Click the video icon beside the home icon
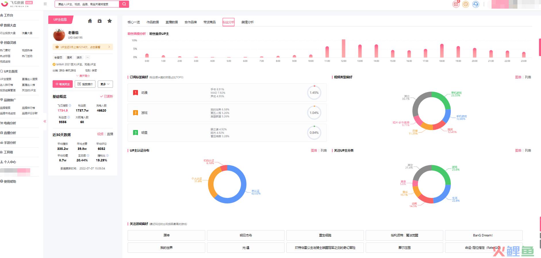The height and width of the screenshot is (258, 541). pyautogui.click(x=99, y=21)
